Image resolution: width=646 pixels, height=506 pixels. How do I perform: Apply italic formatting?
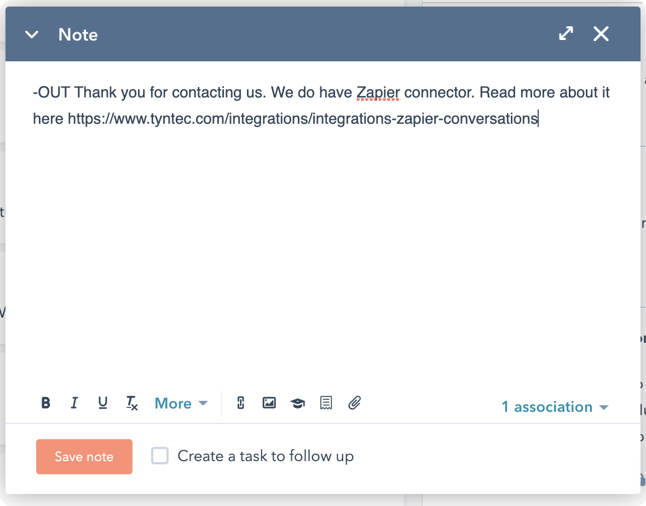(74, 404)
